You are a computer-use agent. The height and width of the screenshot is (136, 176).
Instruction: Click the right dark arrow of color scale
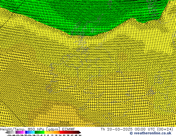(80, 132)
